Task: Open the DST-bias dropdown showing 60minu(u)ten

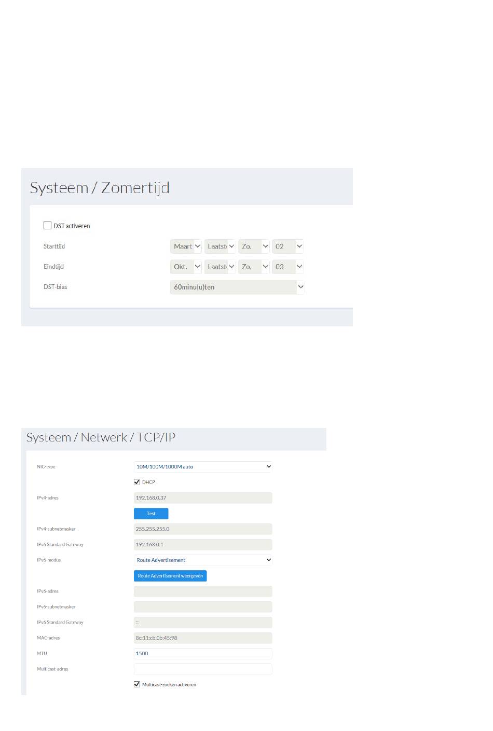Action: [237, 287]
